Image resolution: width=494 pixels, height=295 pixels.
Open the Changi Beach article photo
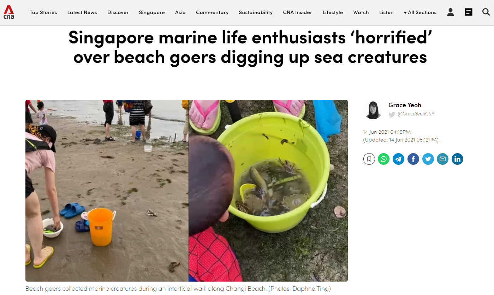coord(186,191)
